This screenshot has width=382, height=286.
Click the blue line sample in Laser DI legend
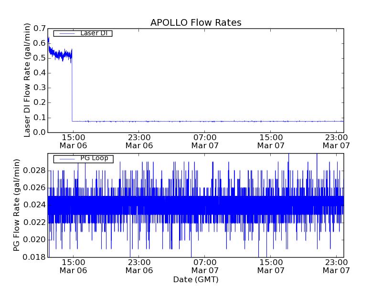coord(66,33)
